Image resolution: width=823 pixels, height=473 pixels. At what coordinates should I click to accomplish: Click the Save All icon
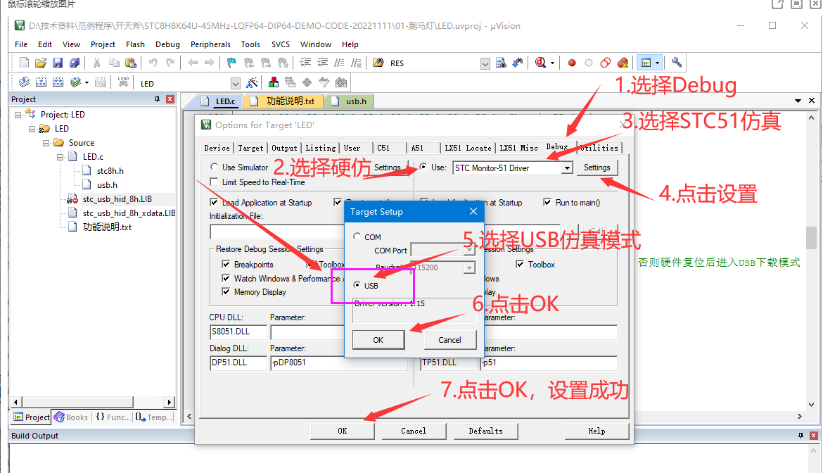[x=75, y=63]
